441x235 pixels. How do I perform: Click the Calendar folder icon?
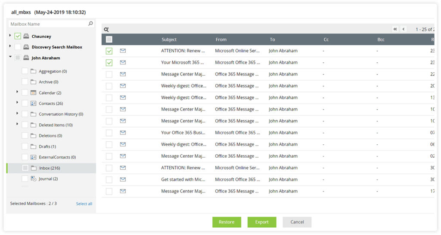tap(34, 93)
